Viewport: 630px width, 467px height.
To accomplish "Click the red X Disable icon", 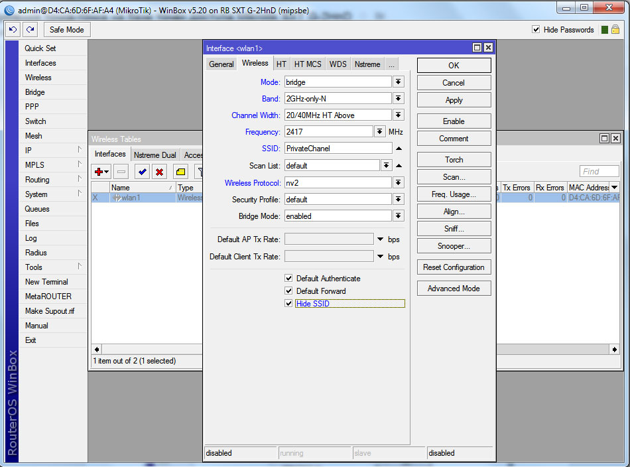I will [160, 172].
